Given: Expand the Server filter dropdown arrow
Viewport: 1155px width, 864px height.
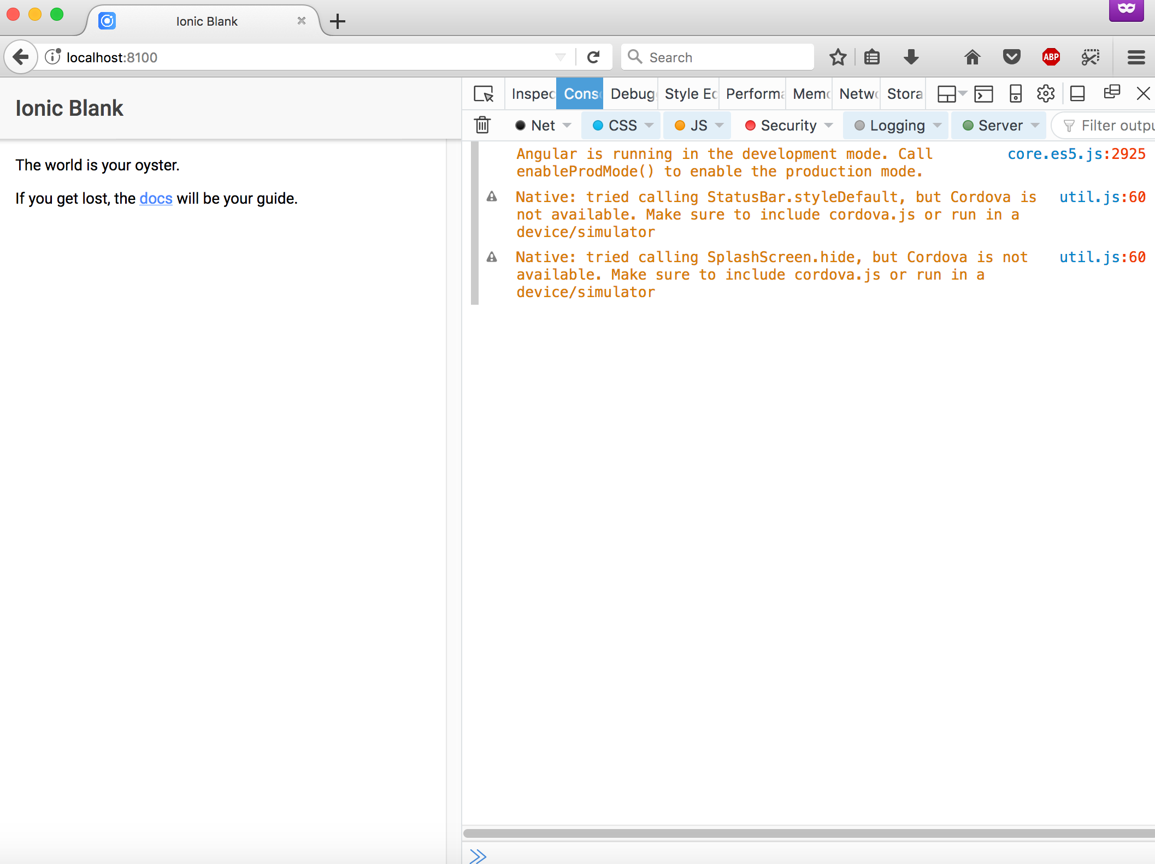Looking at the screenshot, I should click(x=1035, y=126).
